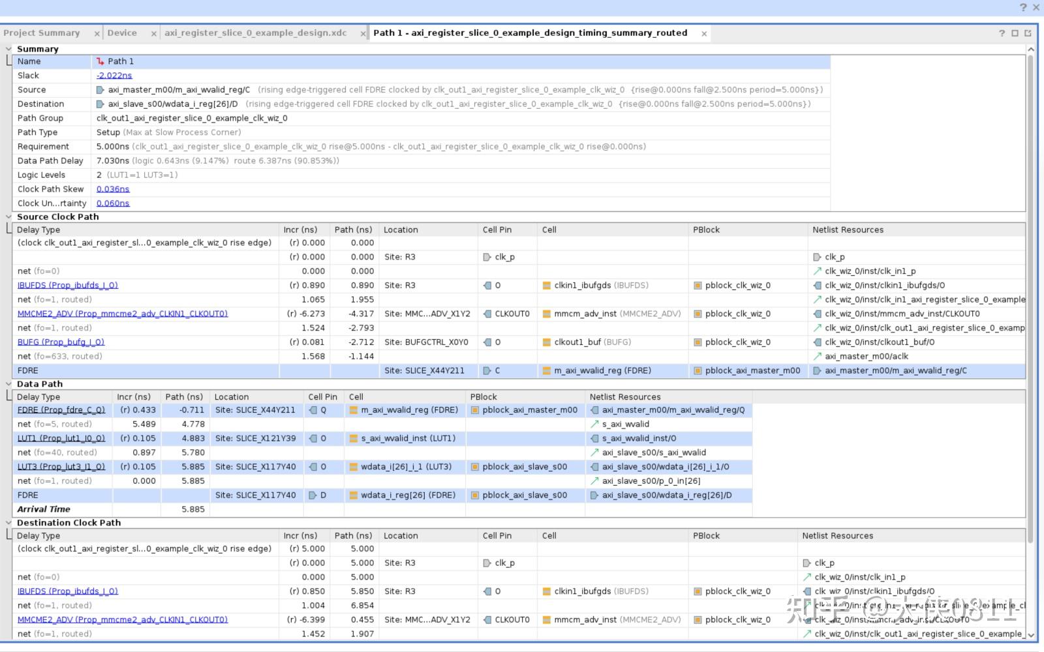Click the Source pin icon beside axi_master_m00/m_axi_wvalid_reg/C
The height and width of the screenshot is (652, 1044).
click(x=100, y=90)
